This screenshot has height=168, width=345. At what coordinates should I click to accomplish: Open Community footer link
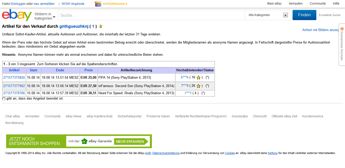[53, 116]
